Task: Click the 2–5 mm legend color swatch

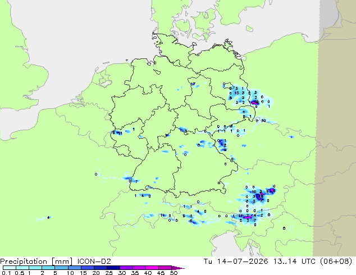Action: (48, 268)
